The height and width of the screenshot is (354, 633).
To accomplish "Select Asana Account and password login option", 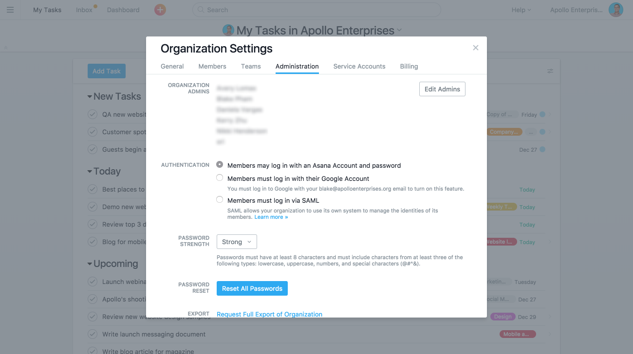I will [x=220, y=165].
